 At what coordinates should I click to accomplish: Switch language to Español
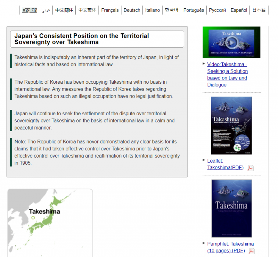coord(239,10)
